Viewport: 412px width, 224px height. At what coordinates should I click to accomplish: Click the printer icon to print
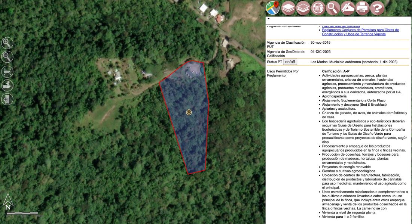click(363, 8)
